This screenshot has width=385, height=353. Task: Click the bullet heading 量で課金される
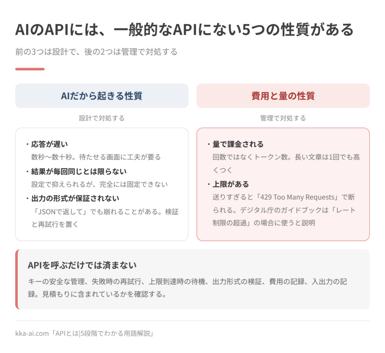tap(238, 144)
